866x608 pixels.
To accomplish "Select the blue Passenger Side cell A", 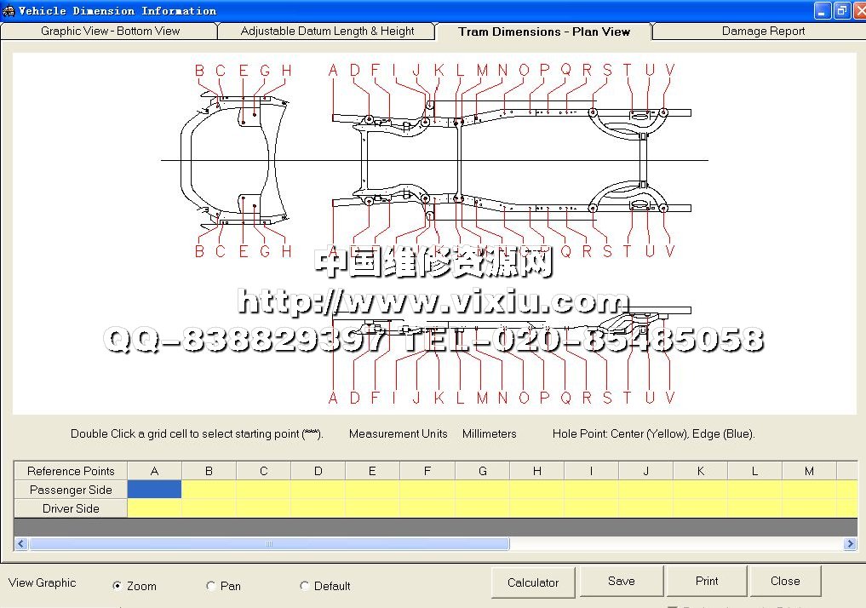I will (x=154, y=490).
